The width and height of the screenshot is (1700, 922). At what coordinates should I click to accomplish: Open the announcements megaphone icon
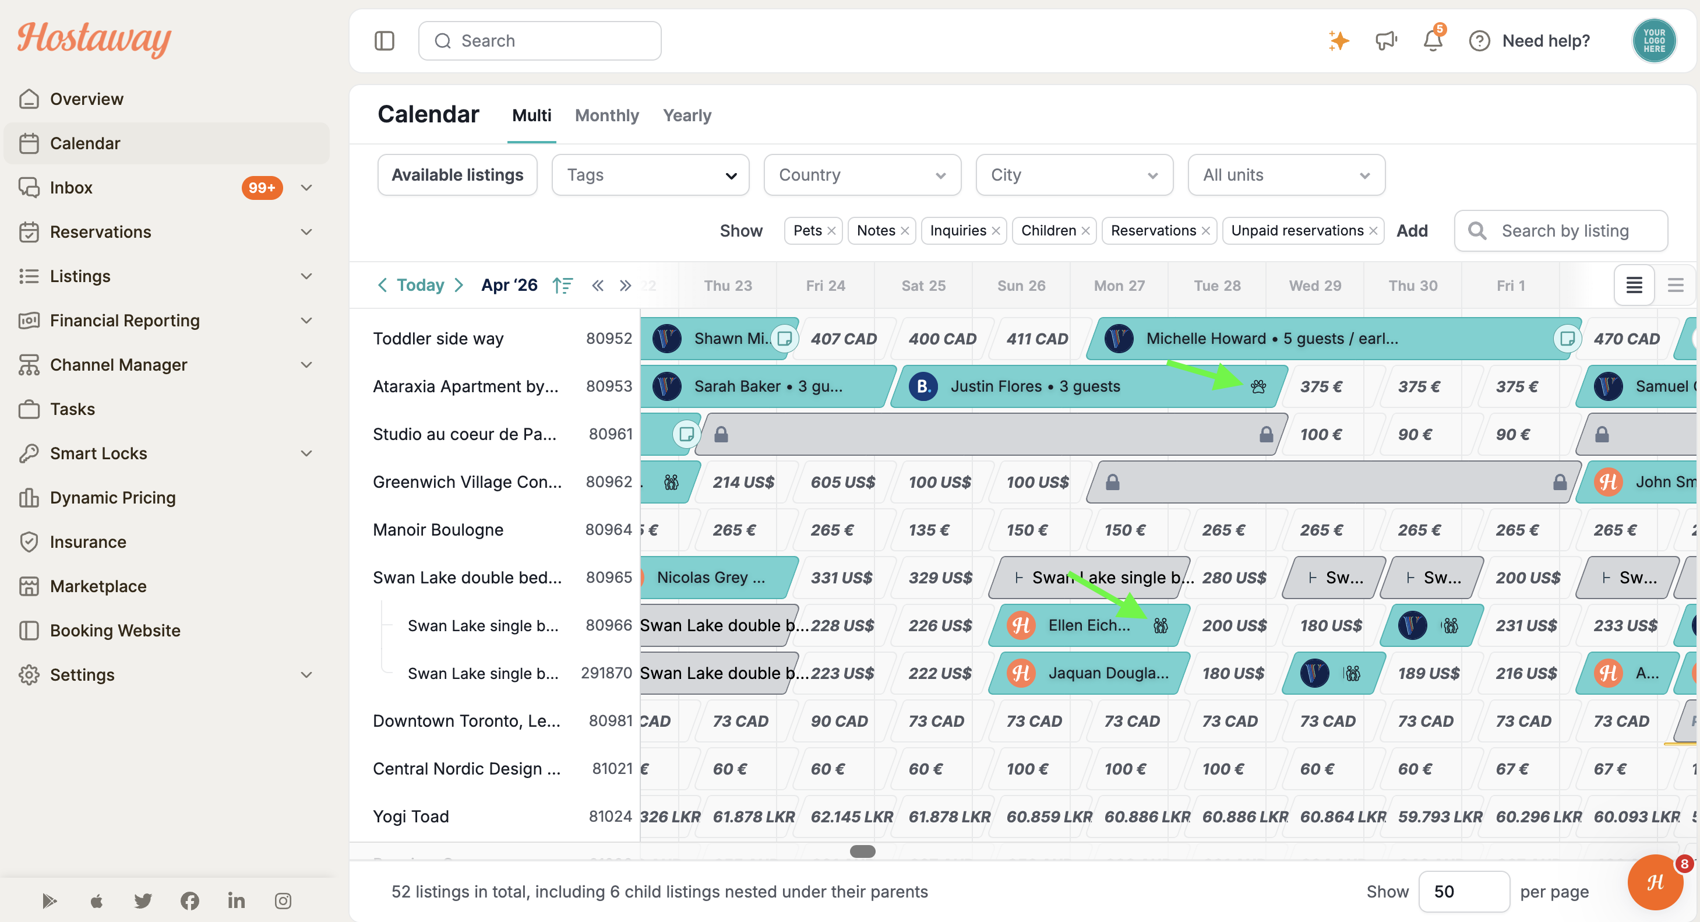click(x=1386, y=41)
